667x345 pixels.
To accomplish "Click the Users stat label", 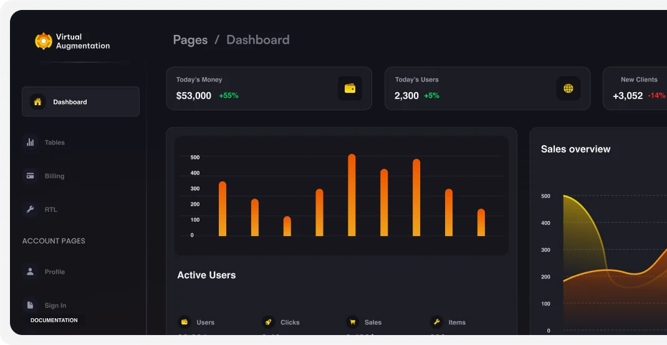I will 206,323.
